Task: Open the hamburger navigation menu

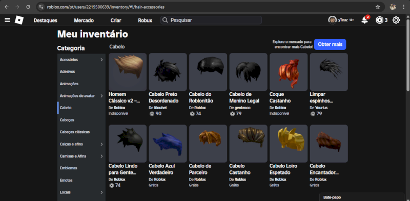Action: (8, 20)
